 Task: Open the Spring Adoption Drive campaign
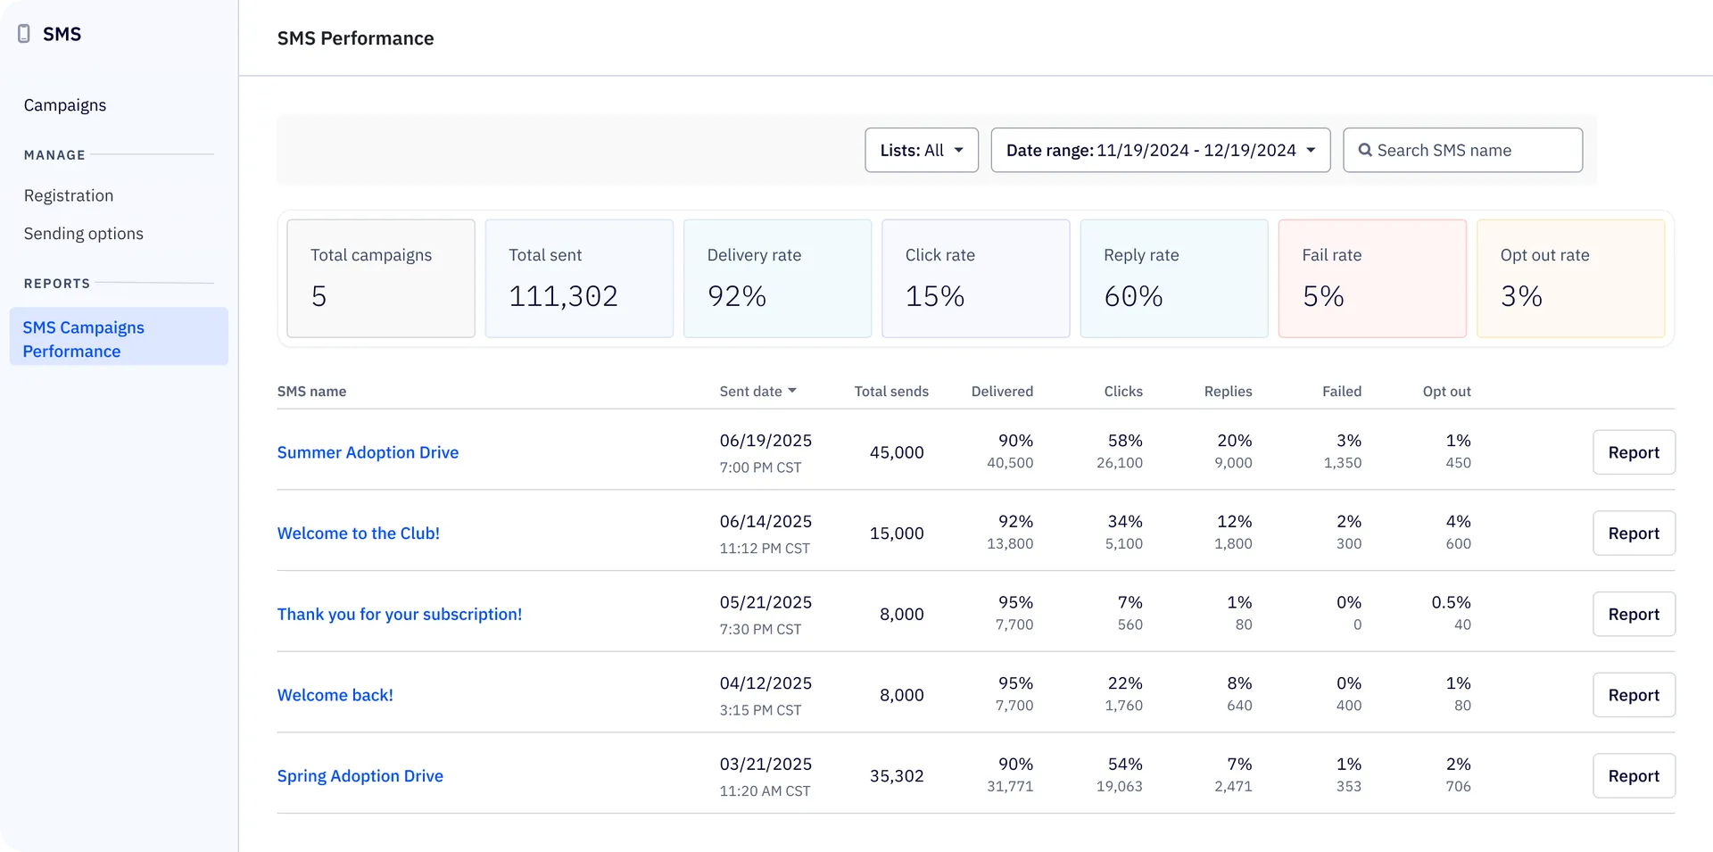click(360, 775)
